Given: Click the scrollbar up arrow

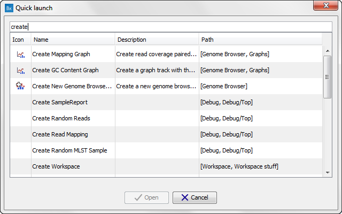Looking at the screenshot, I should [x=328, y=51].
